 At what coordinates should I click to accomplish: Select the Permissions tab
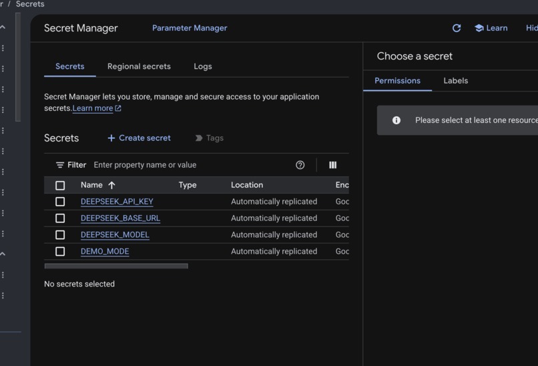pos(397,81)
